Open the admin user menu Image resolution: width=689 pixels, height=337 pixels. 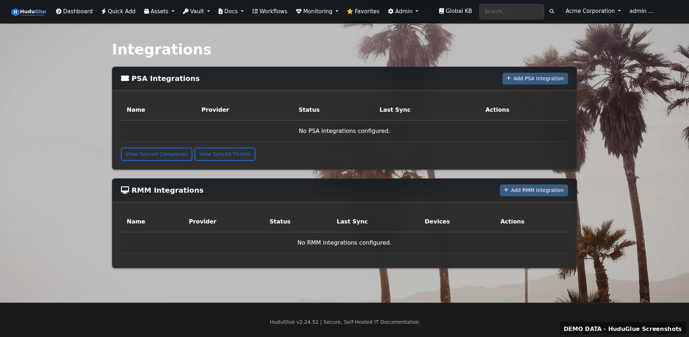point(641,11)
